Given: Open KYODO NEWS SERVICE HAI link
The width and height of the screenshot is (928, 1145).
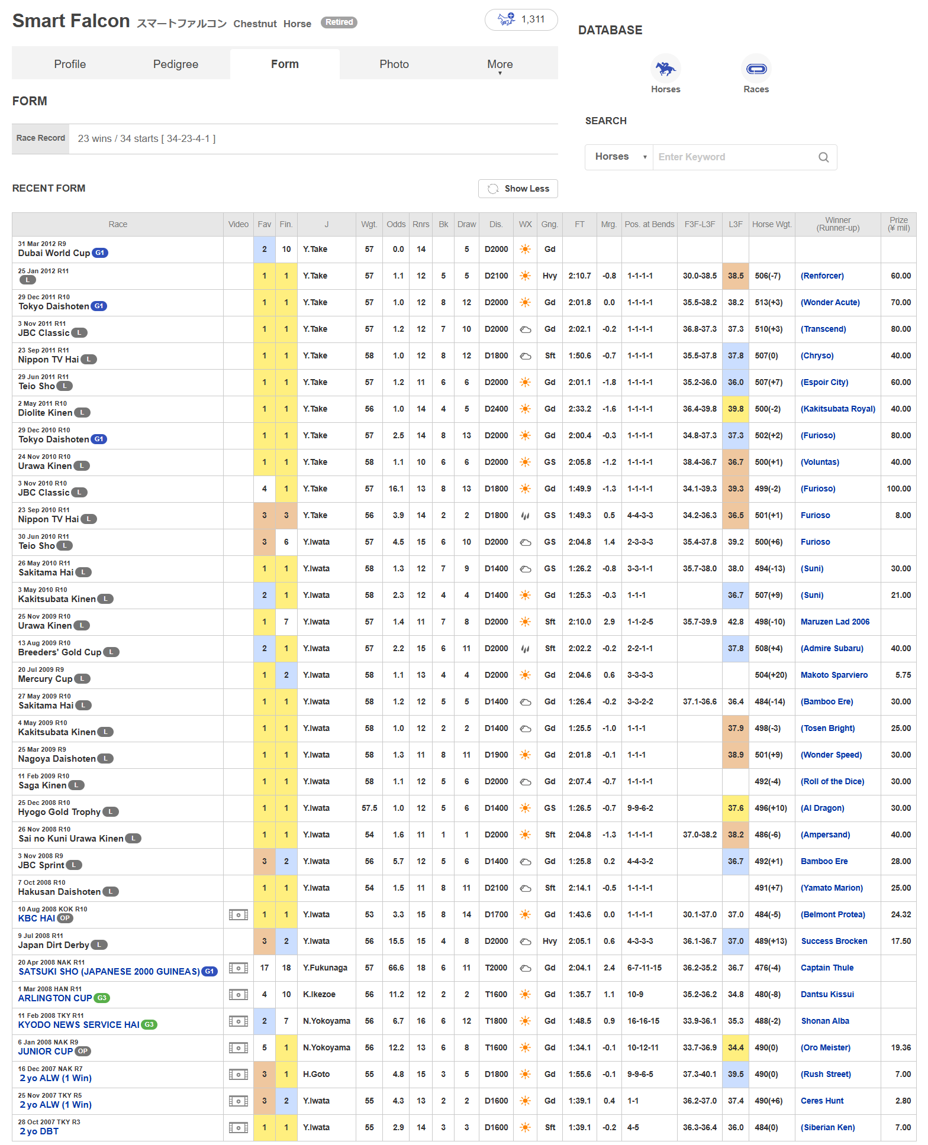Looking at the screenshot, I should click(79, 1025).
